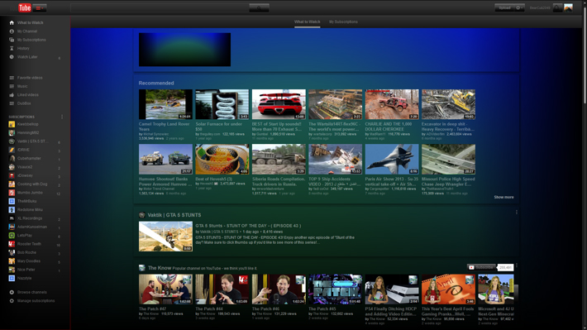
Task: Open Cubehamster channel icon
Action: 12,159
